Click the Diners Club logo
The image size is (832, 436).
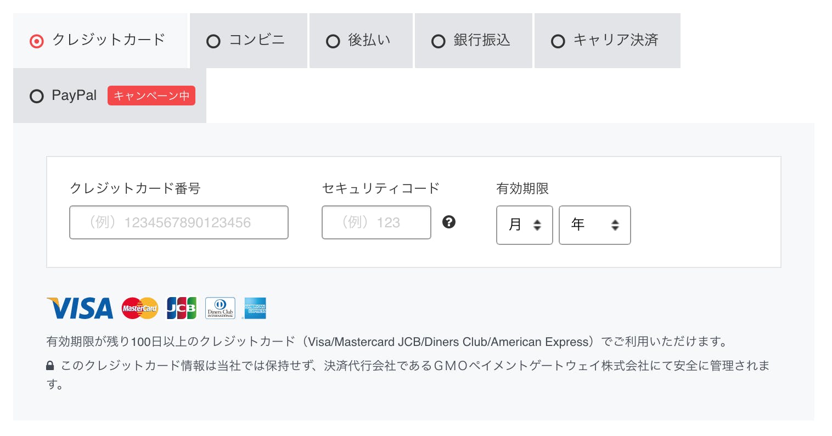point(220,308)
